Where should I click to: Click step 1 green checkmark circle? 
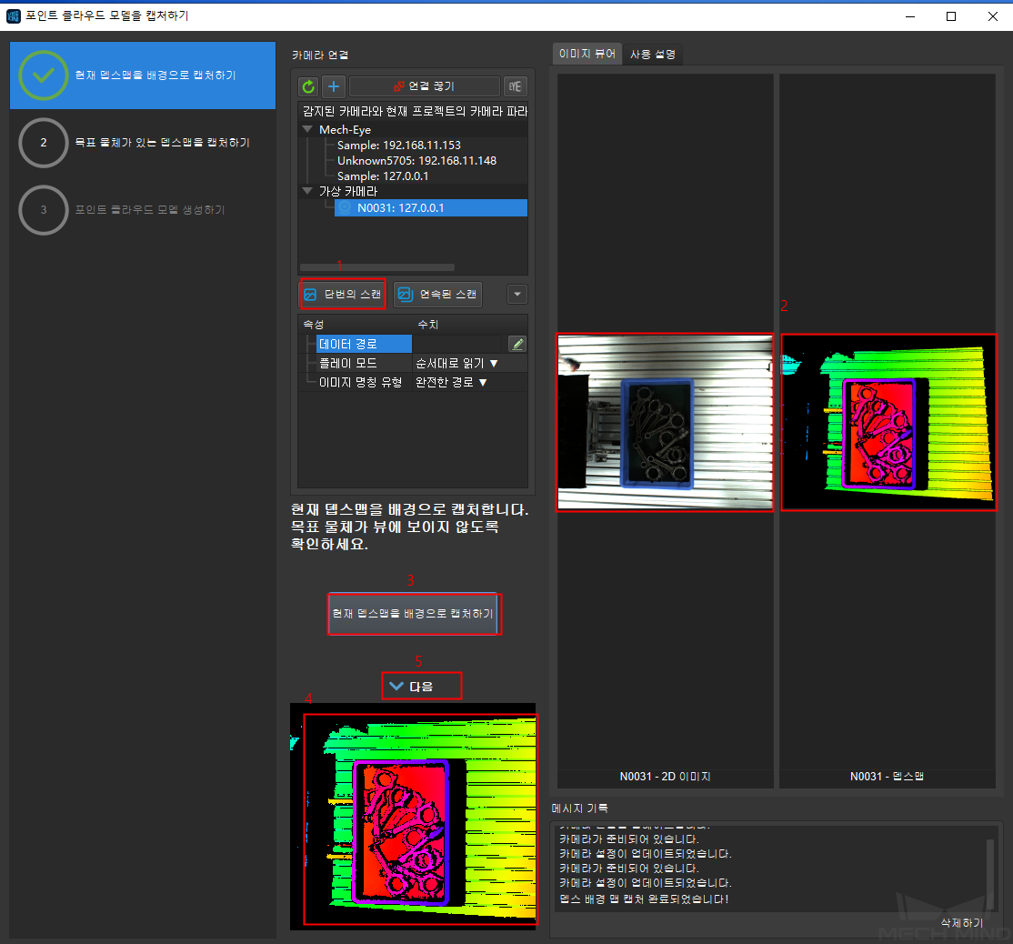pos(43,75)
